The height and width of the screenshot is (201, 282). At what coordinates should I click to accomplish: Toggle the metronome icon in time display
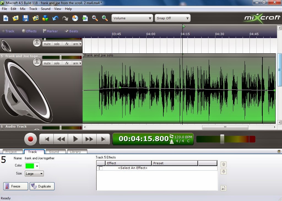[172, 142]
